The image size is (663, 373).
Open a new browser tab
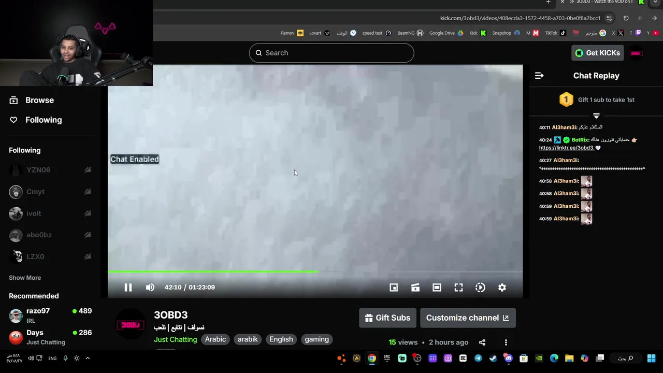[x=548, y=2]
